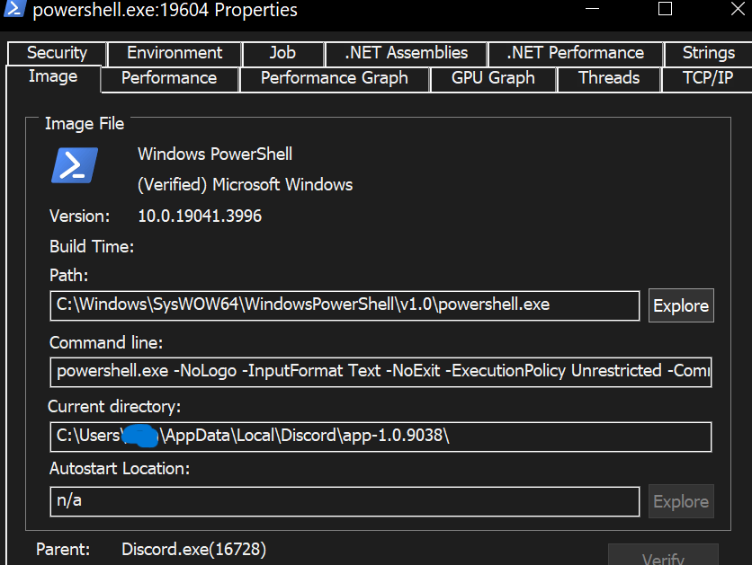Open the .NET Performance tab

[575, 53]
